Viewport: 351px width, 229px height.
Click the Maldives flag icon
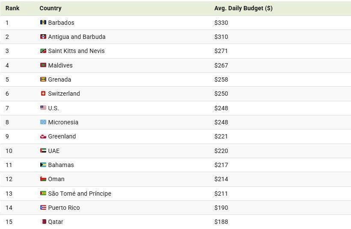(x=43, y=65)
